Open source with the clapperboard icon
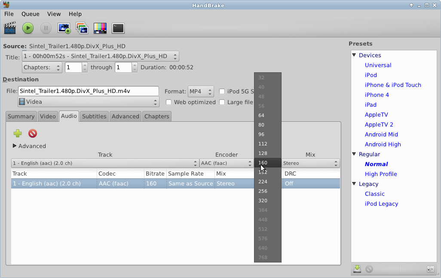Screen dimensions: 441x278 tap(10, 28)
